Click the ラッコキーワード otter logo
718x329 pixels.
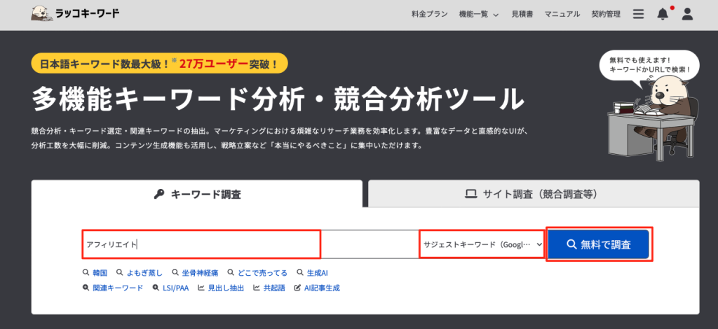point(75,14)
